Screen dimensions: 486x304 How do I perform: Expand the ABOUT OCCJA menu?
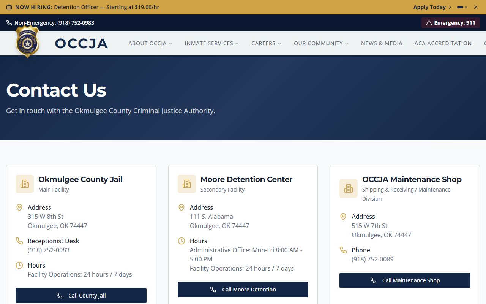click(150, 43)
